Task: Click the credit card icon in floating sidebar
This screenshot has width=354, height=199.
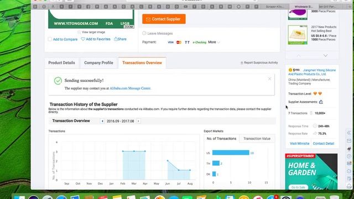Action: (x=349, y=164)
